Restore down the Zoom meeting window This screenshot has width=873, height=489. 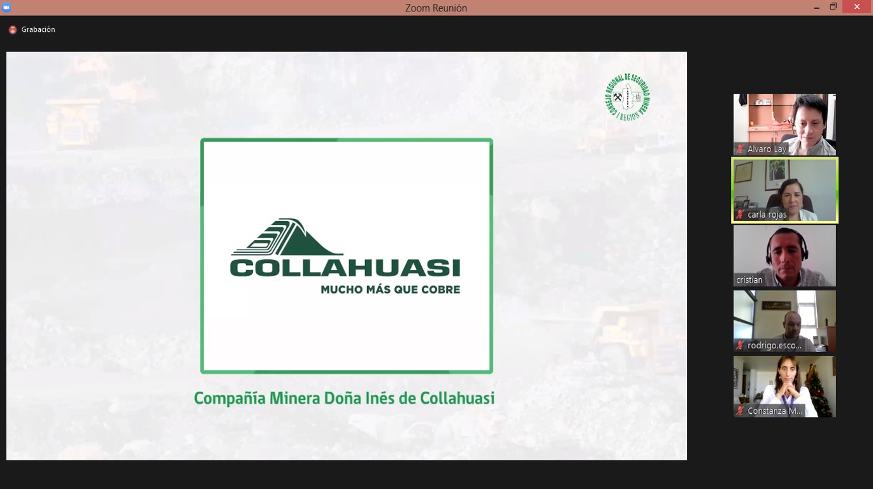(x=833, y=7)
